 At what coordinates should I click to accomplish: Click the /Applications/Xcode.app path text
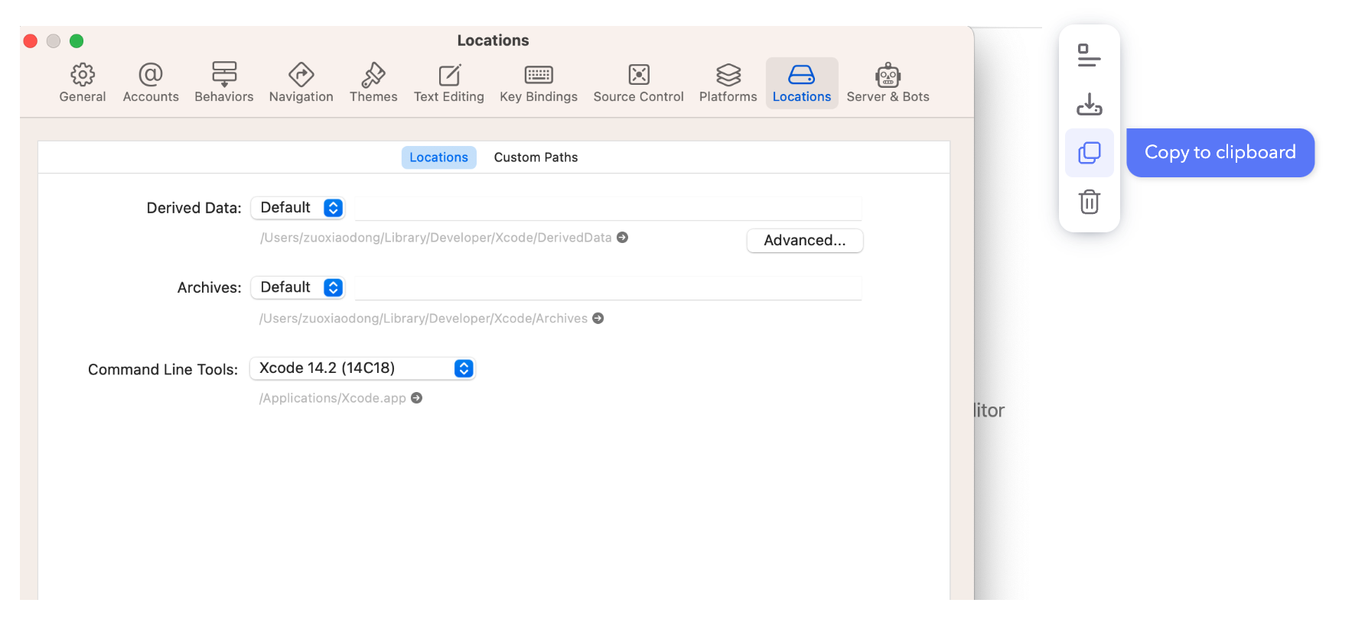coord(333,398)
